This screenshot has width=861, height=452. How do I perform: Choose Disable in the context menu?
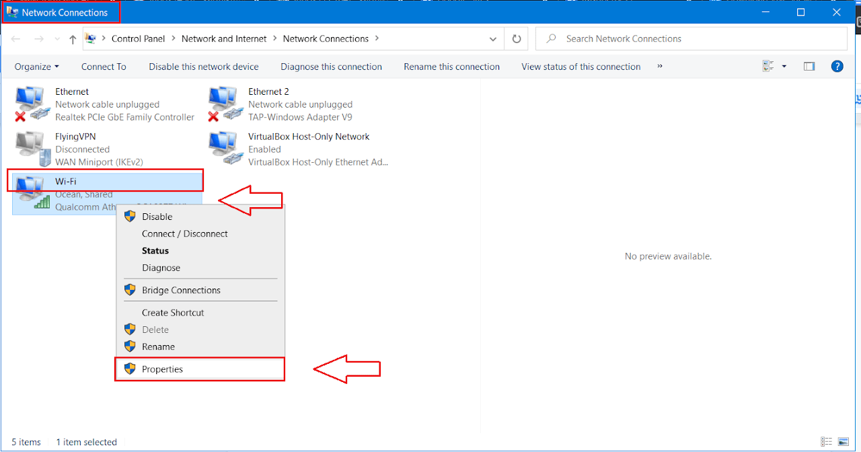point(200,217)
